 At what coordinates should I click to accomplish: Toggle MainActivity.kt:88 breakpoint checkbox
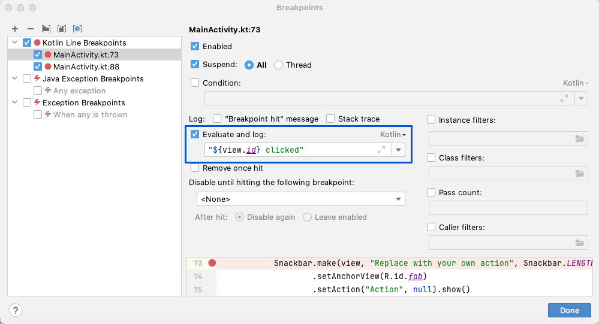coord(37,66)
